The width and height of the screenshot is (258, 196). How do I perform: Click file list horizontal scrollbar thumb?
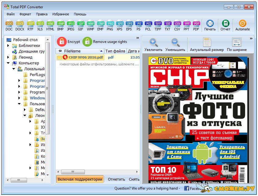tap(73, 172)
